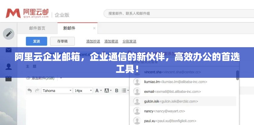Click the contact suggestion list scrollbar
254x125 pixels.
237,75
